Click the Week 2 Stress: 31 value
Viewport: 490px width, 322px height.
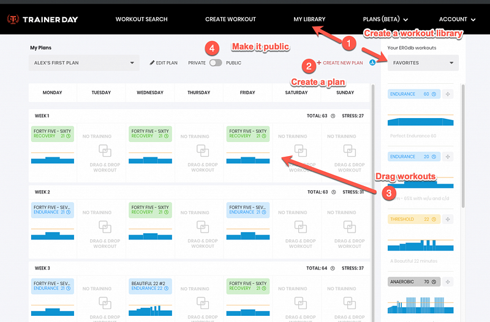(x=353, y=192)
